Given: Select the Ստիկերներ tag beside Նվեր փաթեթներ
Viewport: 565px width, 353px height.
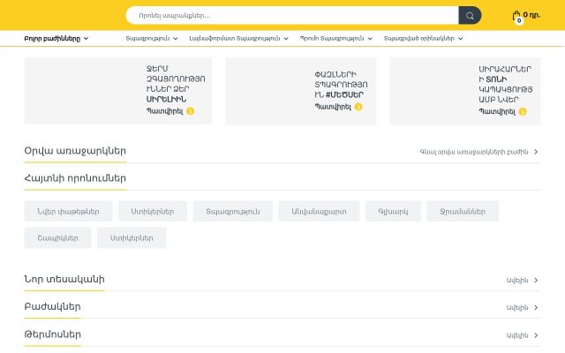Looking at the screenshot, I should click(x=153, y=212).
